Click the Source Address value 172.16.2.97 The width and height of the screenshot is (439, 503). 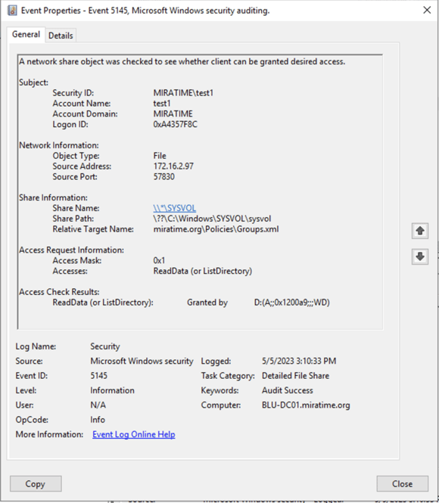pos(173,166)
